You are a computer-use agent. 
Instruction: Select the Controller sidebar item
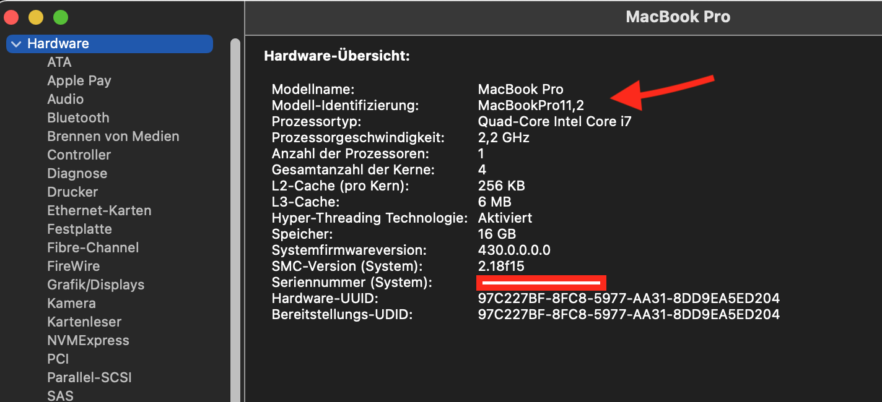79,155
